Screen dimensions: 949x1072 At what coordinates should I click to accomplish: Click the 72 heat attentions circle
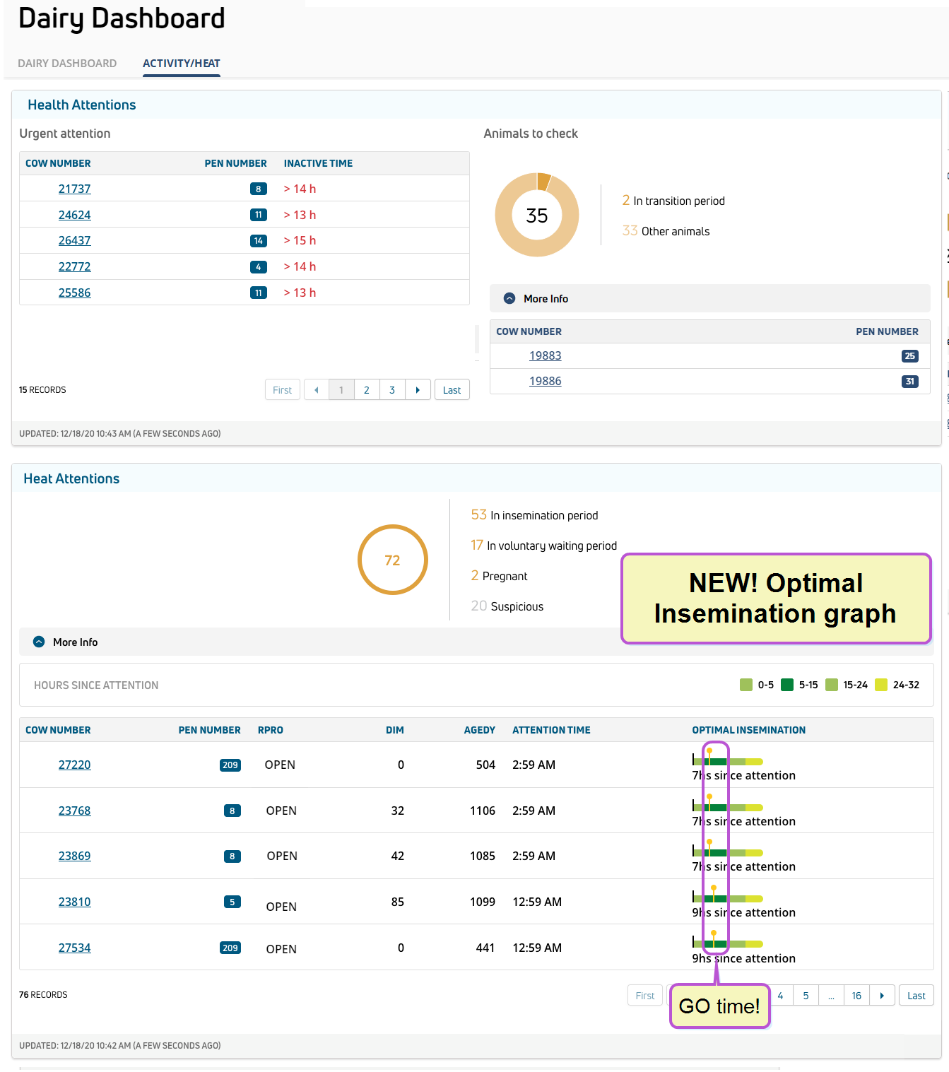point(393,560)
